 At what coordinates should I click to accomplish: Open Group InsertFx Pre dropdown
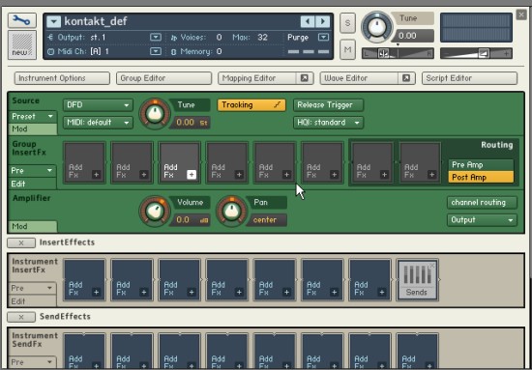click(33, 171)
